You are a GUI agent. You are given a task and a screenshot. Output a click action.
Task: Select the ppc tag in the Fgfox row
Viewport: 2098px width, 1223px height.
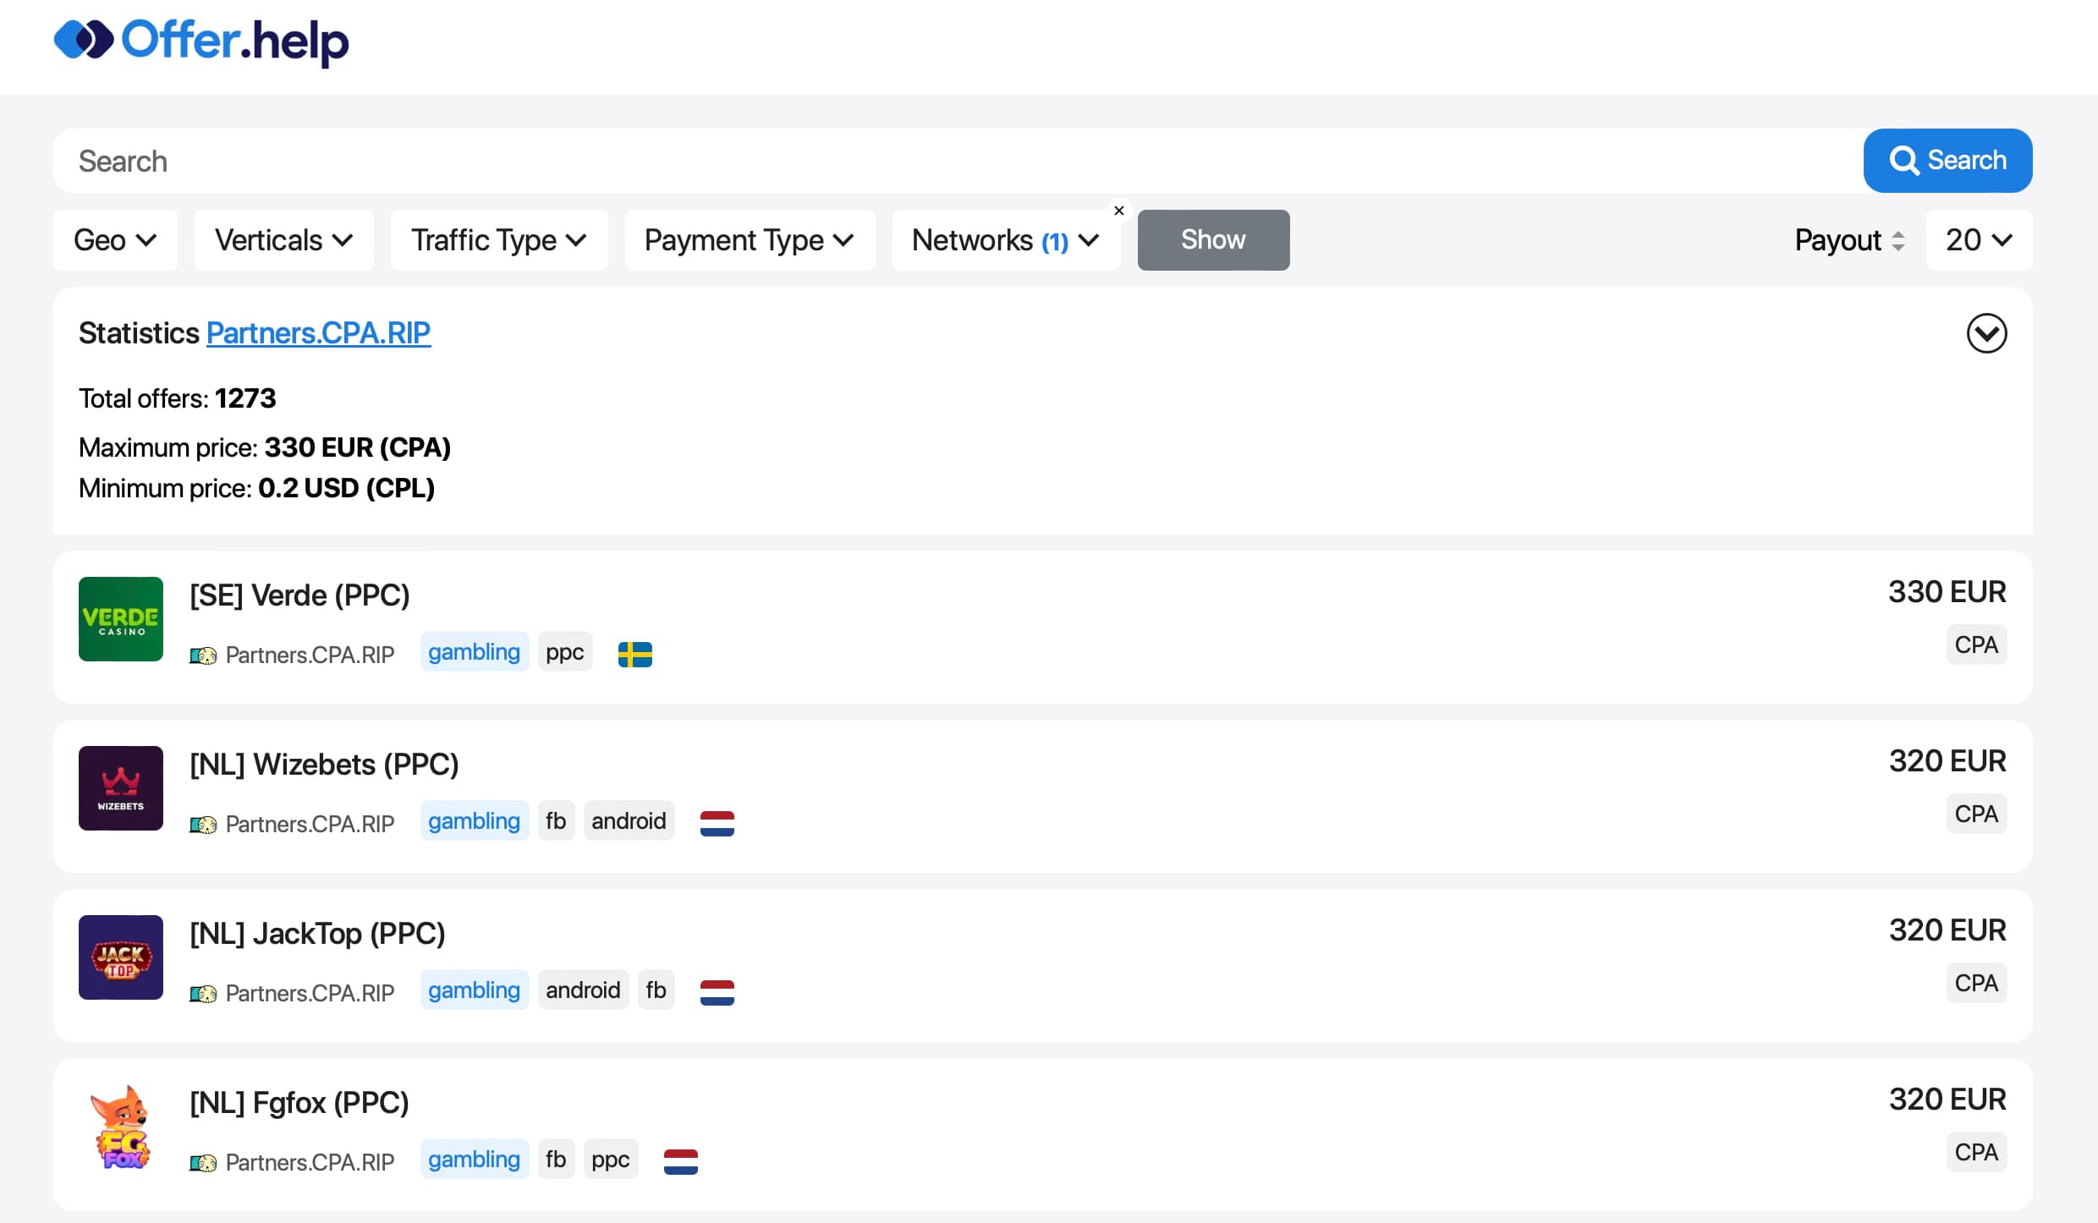pyautogui.click(x=611, y=1160)
